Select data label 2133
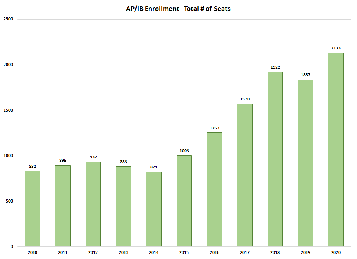357x259 pixels. 336,48
